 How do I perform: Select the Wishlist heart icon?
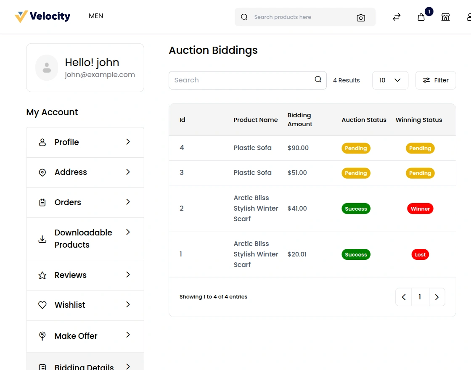42,305
